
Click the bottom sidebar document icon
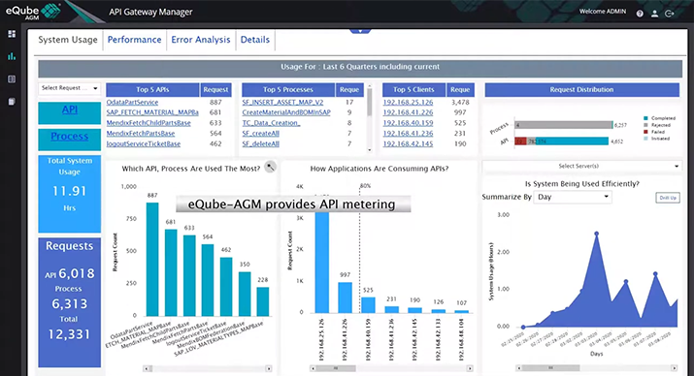(x=12, y=102)
